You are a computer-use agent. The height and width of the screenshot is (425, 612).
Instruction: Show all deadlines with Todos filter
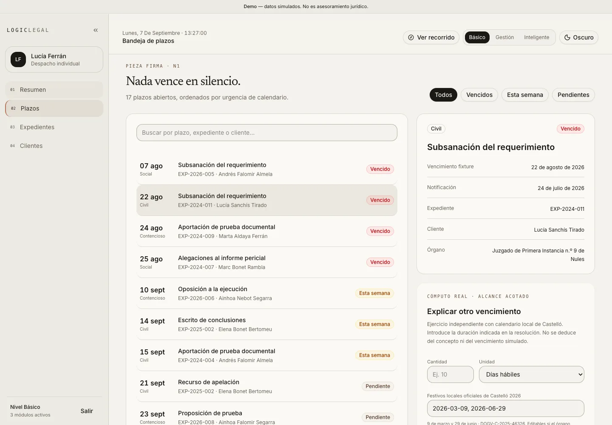pyautogui.click(x=443, y=95)
